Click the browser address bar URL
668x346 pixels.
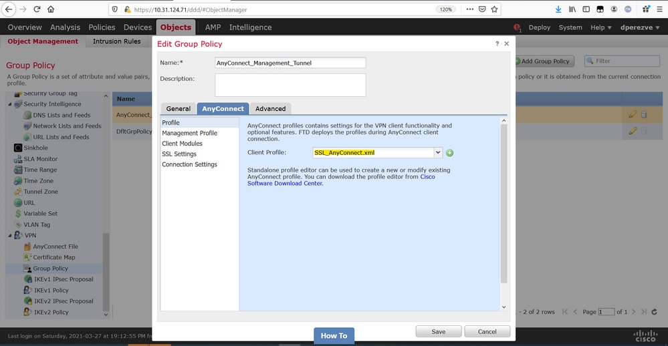tap(191, 9)
